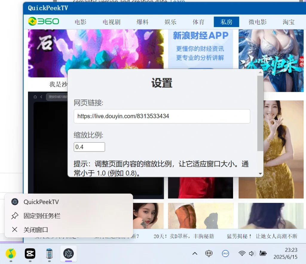The image size is (306, 264).
Task: Click the settings dialog vertical scrollbar thumb
Action: [x=260, y=113]
